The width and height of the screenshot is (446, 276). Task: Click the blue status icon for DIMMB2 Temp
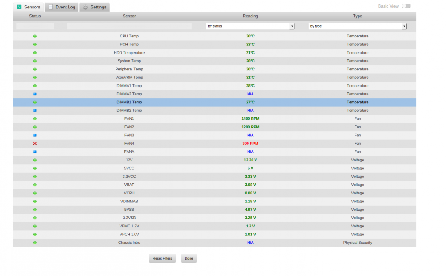35,110
